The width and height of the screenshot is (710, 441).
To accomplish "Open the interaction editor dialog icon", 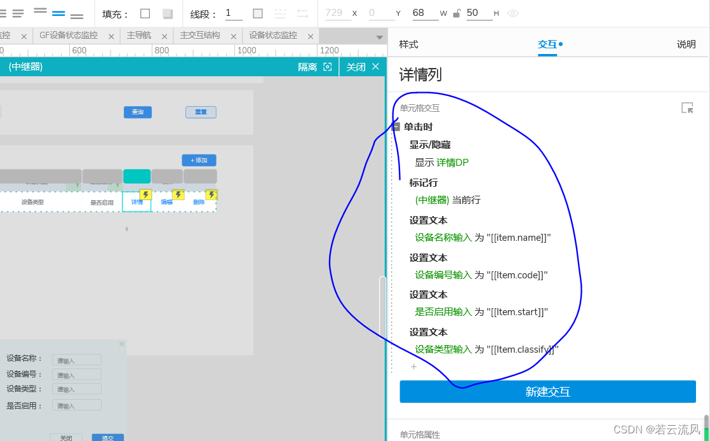I will click(687, 108).
